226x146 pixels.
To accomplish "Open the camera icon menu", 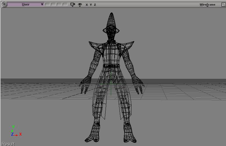I will pyautogui.click(x=73, y=5).
